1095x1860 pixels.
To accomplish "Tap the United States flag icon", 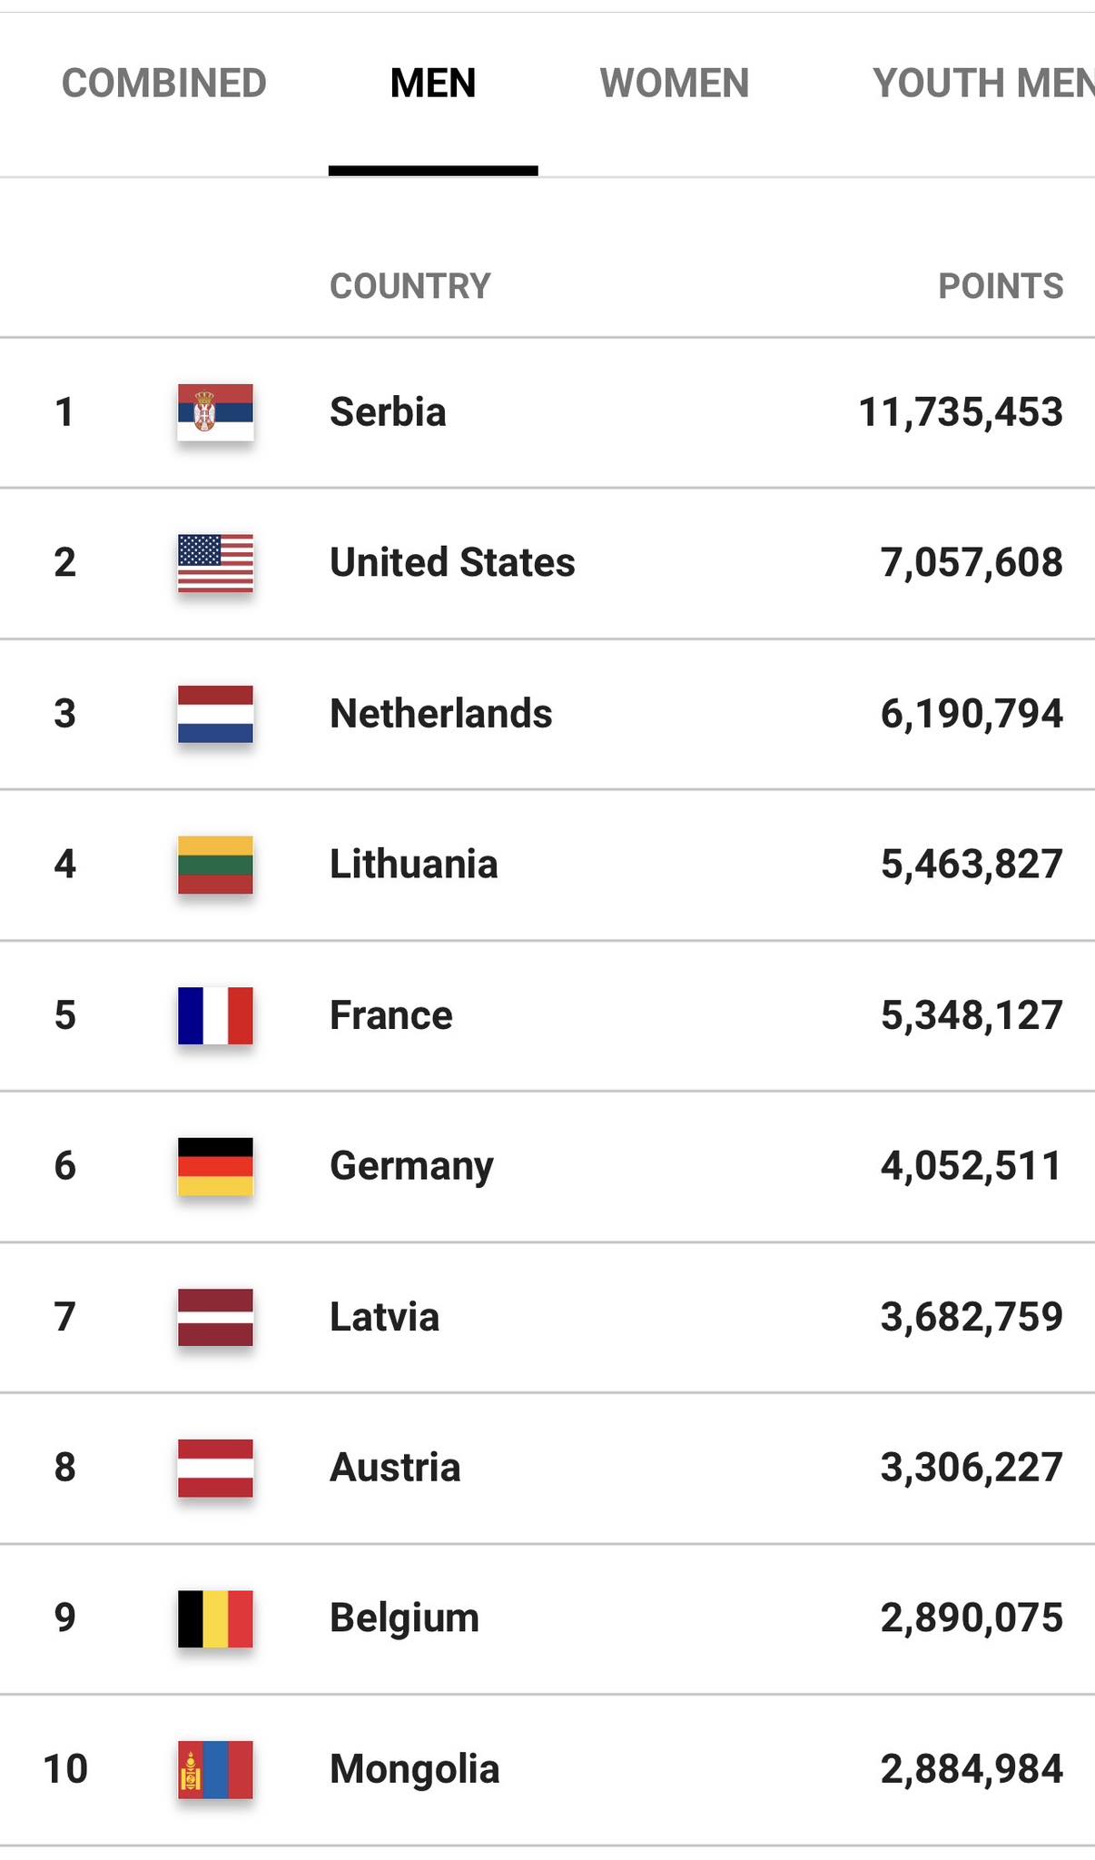I will point(215,563).
